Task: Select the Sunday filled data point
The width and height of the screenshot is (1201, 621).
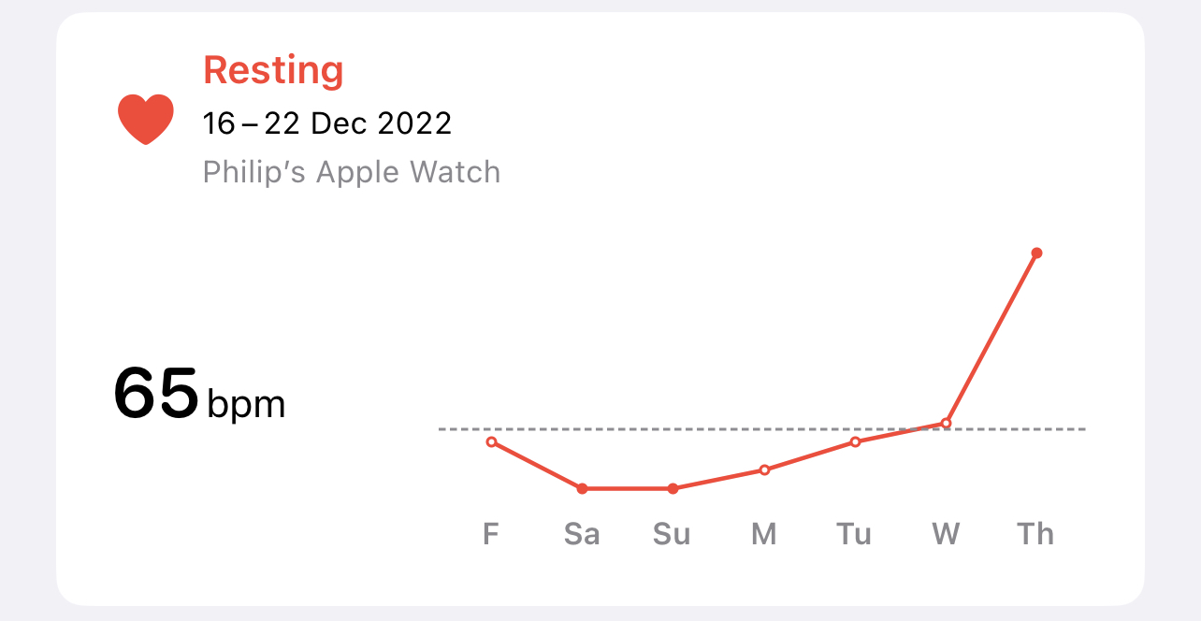Action: [x=673, y=488]
